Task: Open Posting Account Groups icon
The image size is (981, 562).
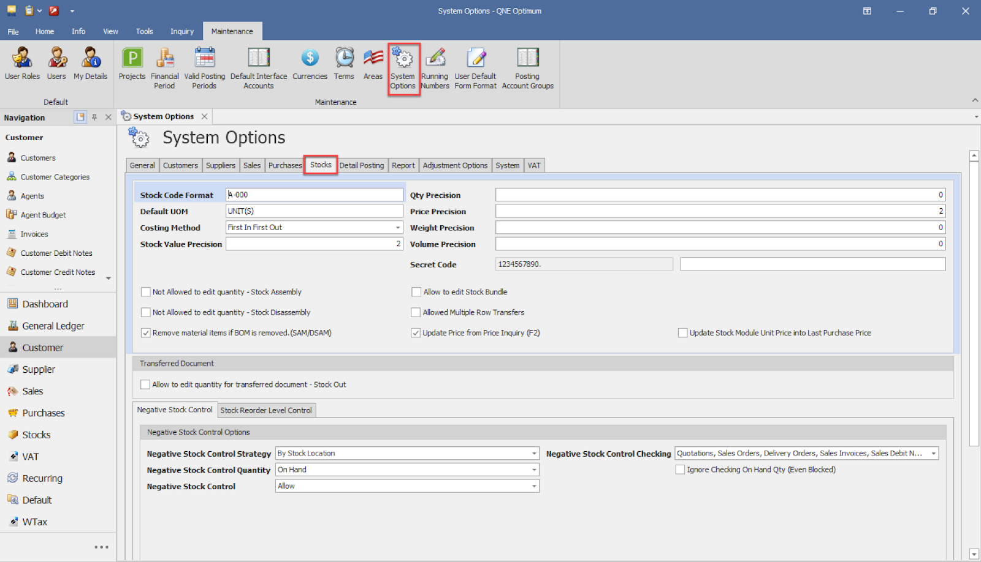Action: pos(527,69)
